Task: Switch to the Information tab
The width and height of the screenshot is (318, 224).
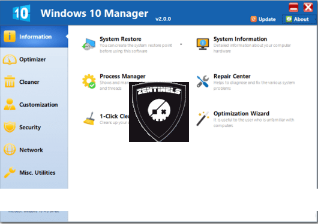Action: [34, 37]
